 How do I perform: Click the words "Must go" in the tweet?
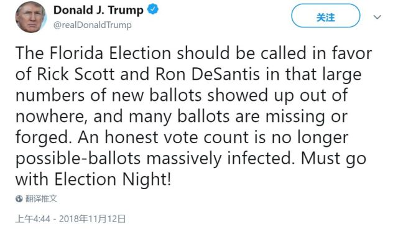333,159
